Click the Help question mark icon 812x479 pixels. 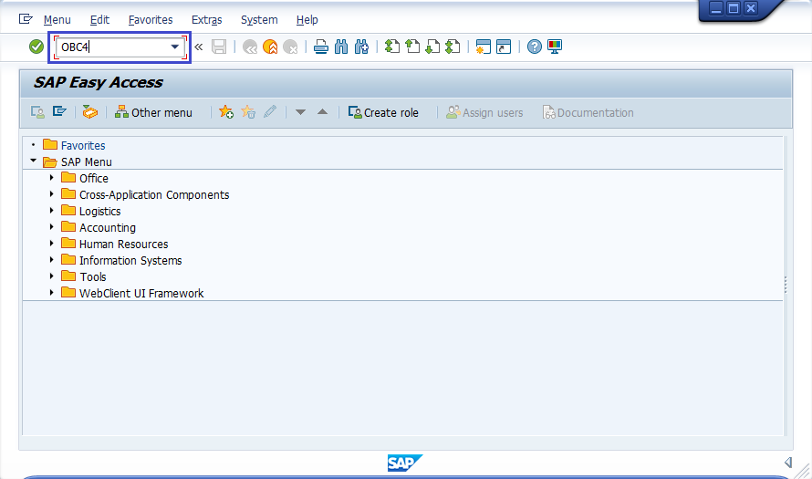pos(535,47)
